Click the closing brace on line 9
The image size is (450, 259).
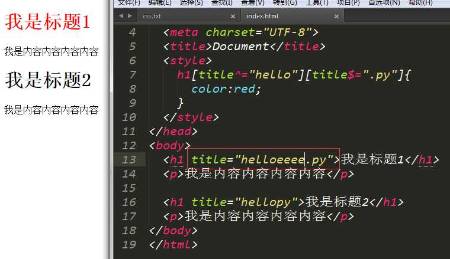tap(180, 103)
